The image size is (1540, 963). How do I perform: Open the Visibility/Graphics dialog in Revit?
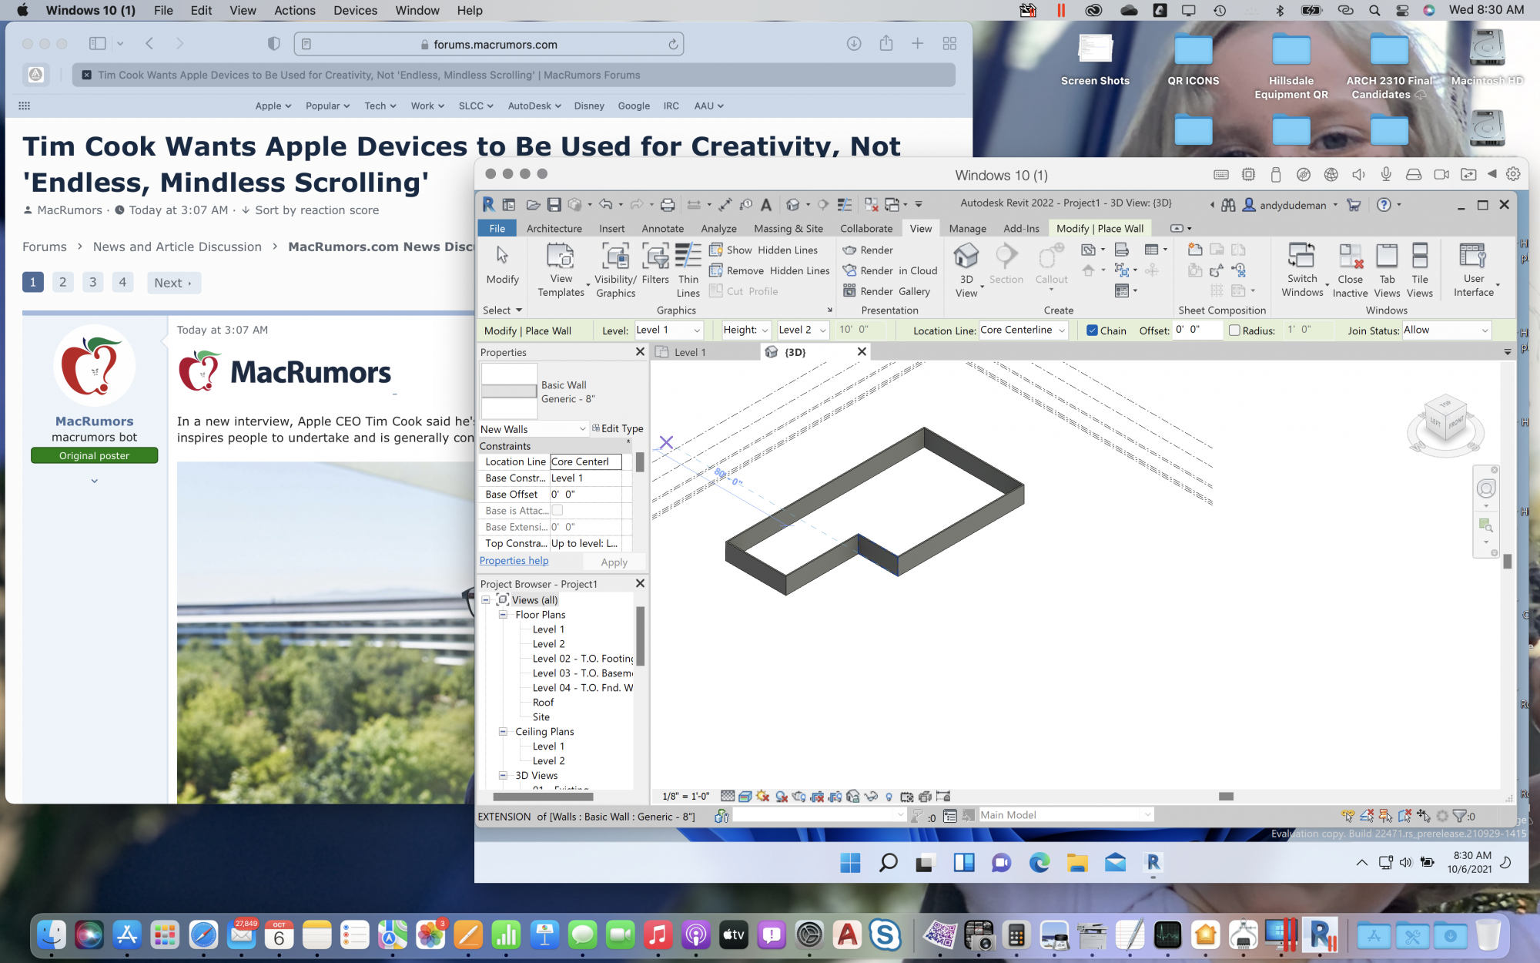point(615,269)
